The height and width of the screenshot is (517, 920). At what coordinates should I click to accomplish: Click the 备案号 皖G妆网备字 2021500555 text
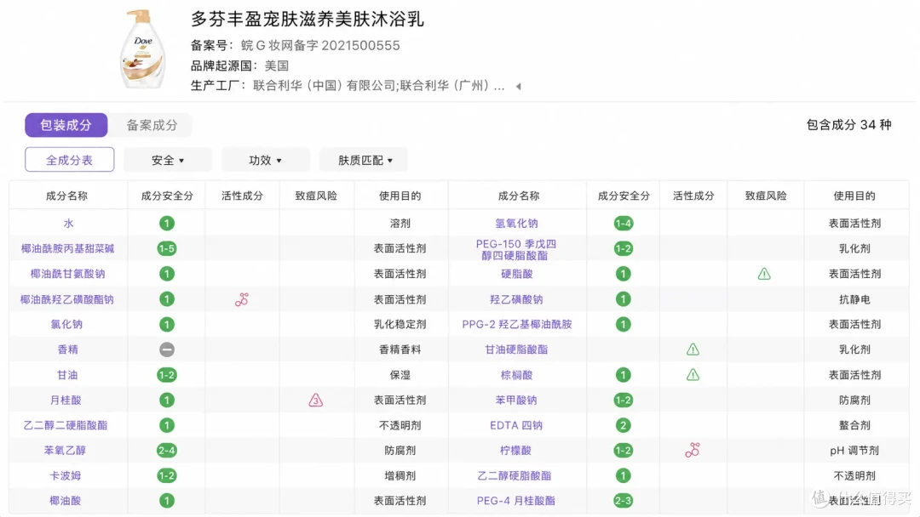pos(295,46)
